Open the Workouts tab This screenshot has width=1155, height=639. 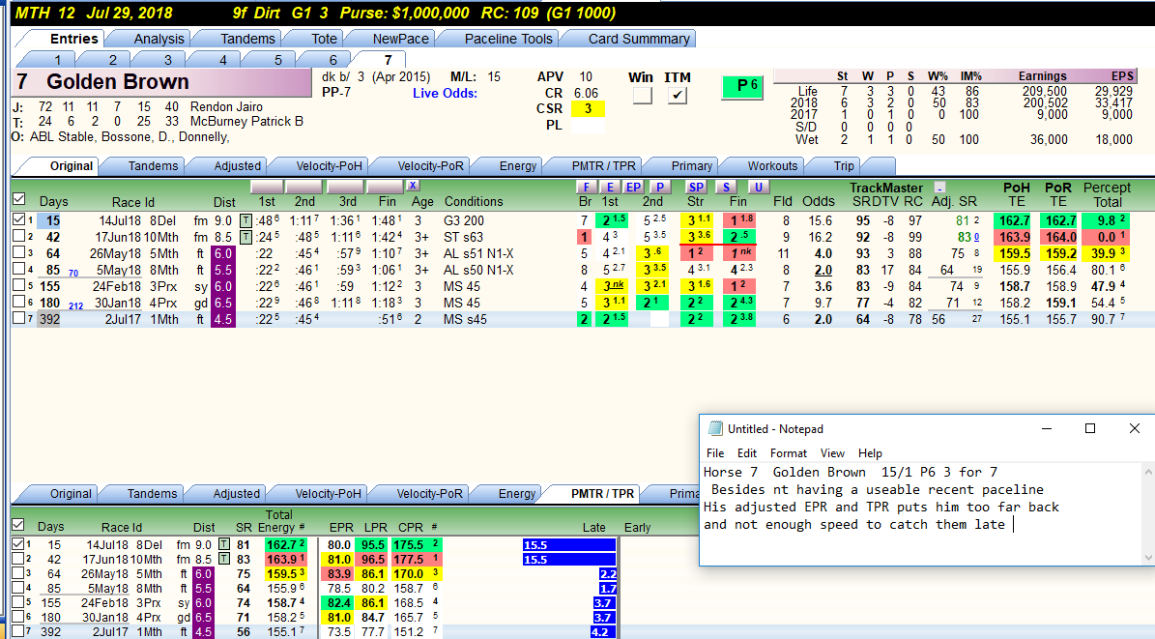tap(772, 166)
